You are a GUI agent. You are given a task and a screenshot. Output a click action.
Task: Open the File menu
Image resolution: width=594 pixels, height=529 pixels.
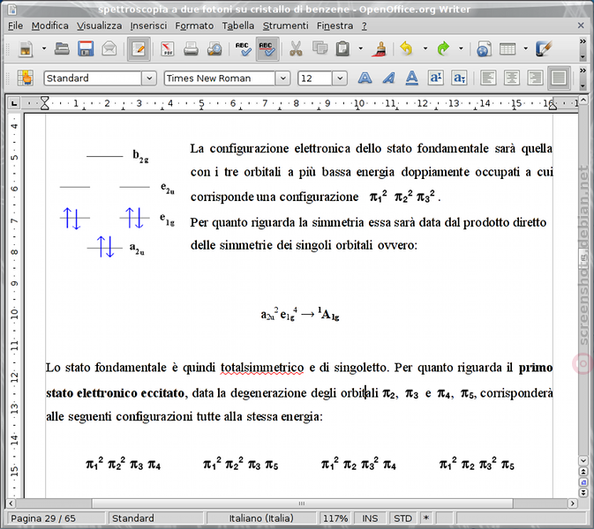click(x=16, y=26)
